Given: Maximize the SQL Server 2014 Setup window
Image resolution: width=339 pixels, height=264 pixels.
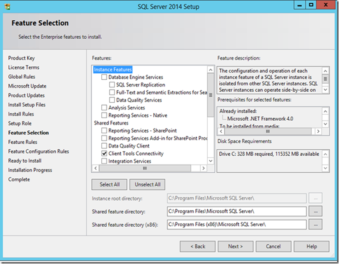Looking at the screenshot, I should (311, 5).
